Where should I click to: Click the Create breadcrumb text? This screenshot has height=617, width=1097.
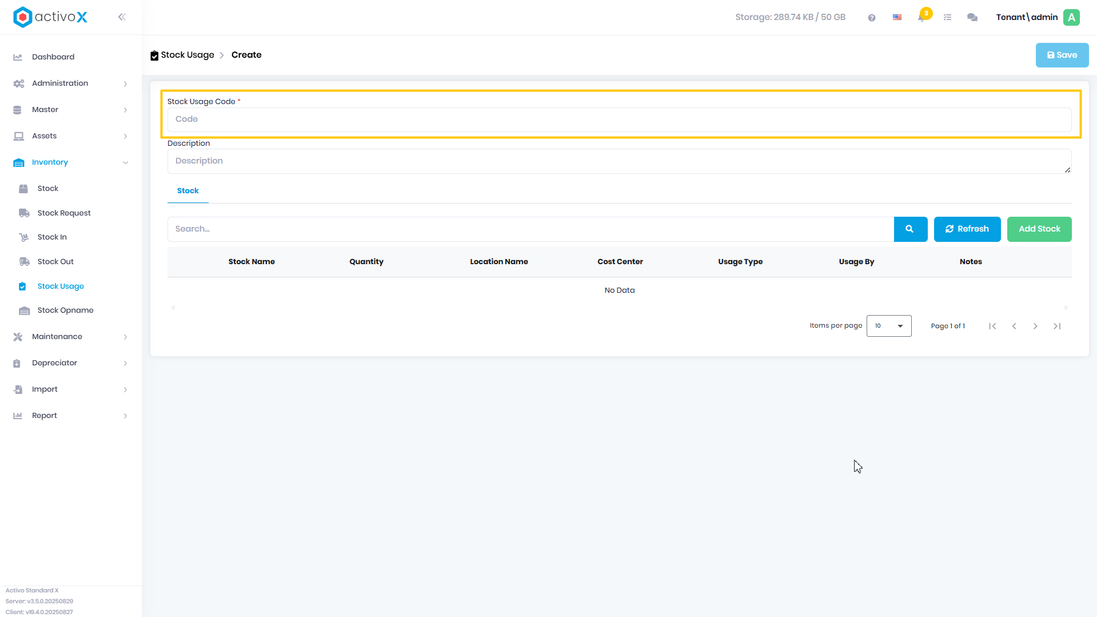tap(246, 55)
